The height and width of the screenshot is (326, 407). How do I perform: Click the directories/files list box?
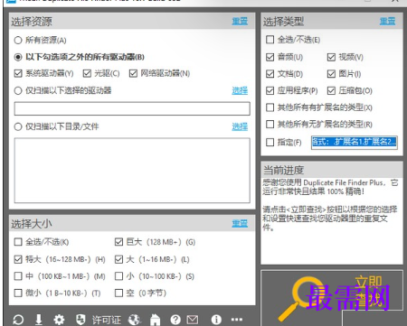[x=132, y=171]
